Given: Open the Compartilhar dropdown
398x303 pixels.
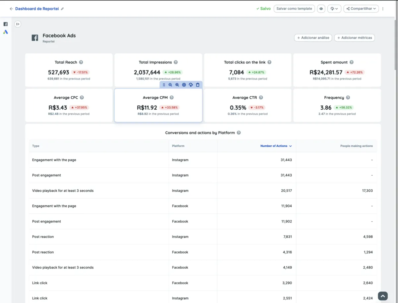Looking at the screenshot, I should (361, 9).
